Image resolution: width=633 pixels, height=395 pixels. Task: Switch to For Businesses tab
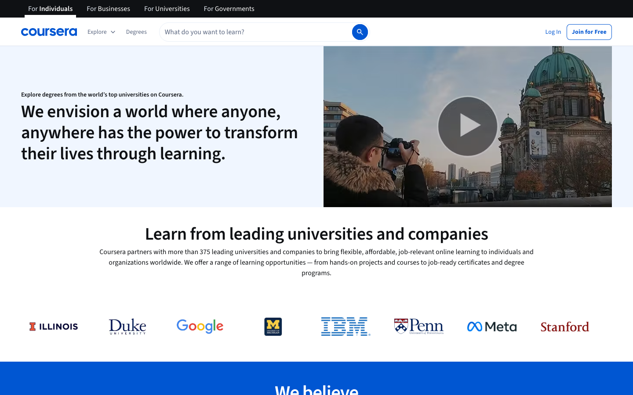tap(109, 9)
